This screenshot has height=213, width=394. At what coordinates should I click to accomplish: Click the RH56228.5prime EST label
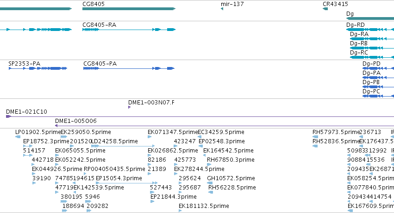tap(232, 188)
